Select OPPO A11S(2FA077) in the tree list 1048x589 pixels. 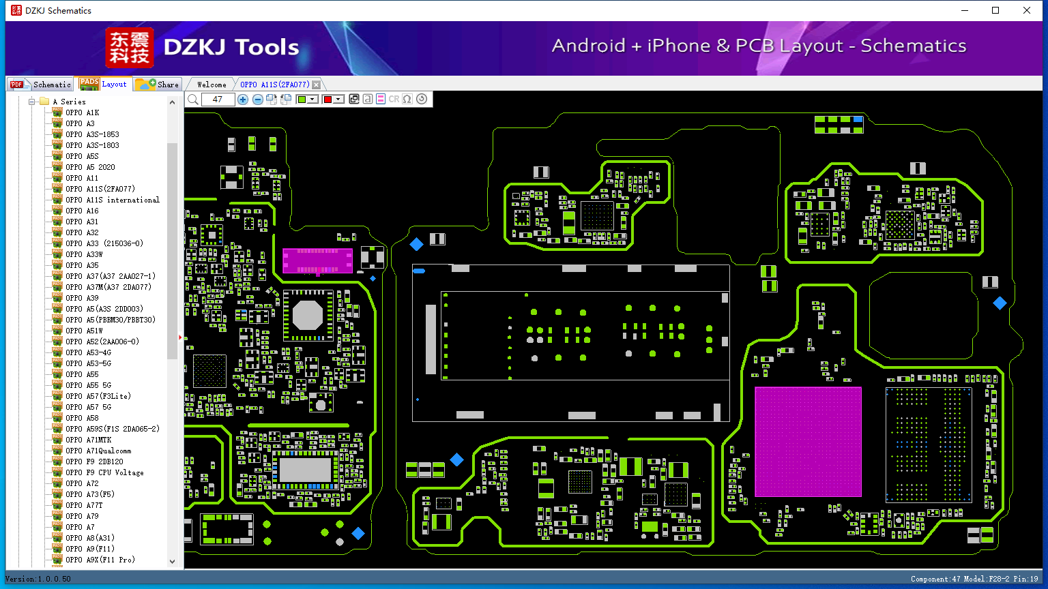[100, 189]
